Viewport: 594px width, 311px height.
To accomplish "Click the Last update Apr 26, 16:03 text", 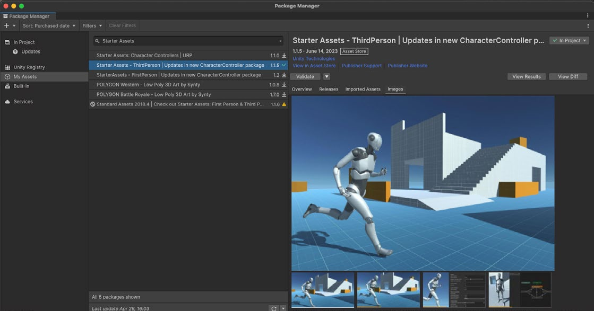I will (x=120, y=308).
